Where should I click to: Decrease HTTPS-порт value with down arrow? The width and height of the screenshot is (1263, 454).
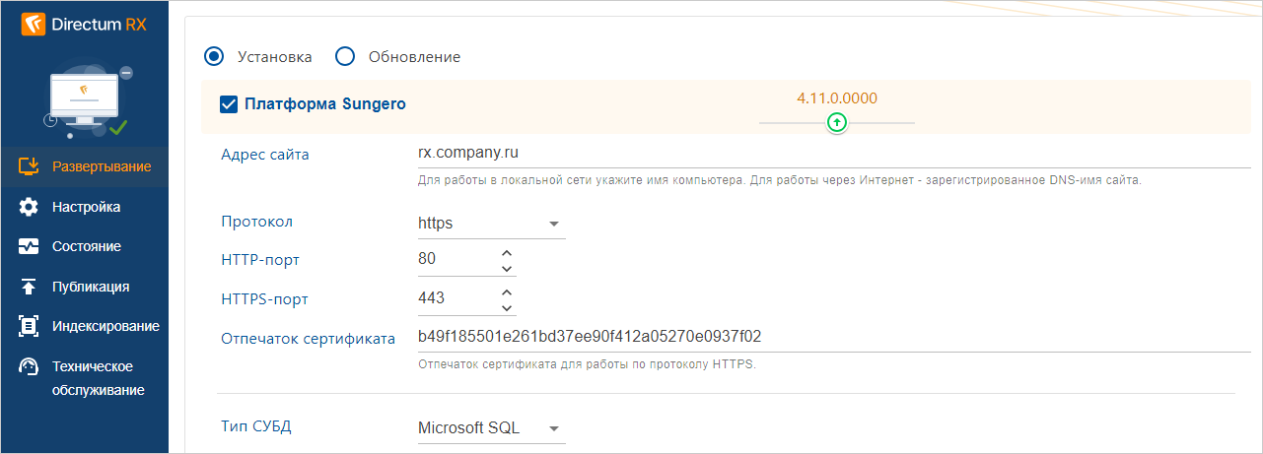coord(507,306)
